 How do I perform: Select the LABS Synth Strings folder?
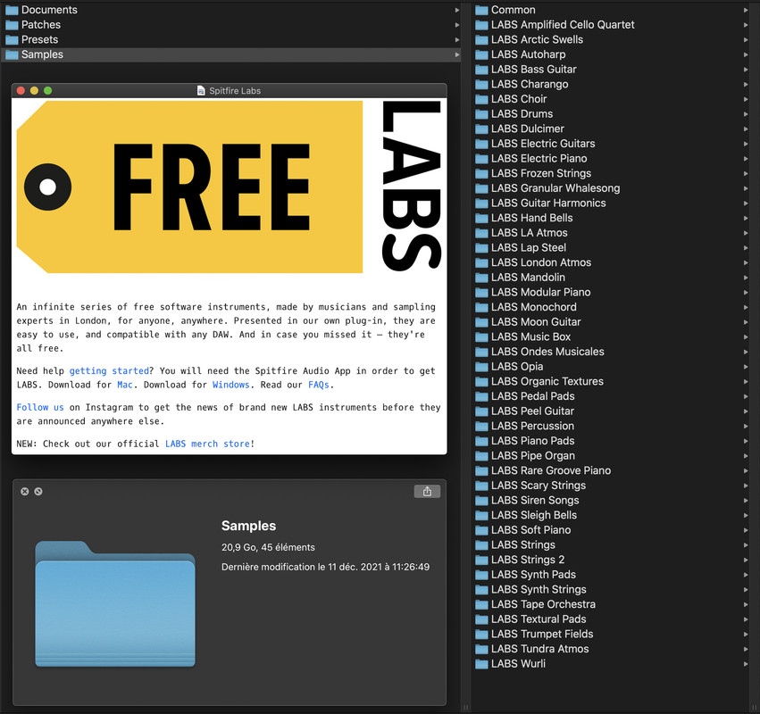click(612, 590)
